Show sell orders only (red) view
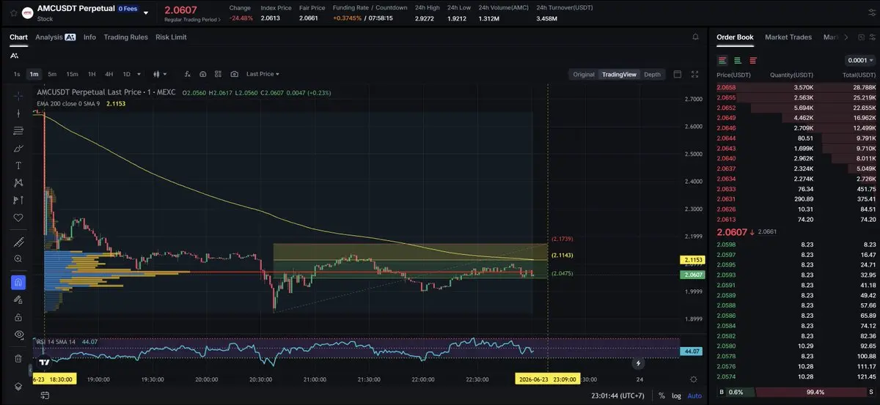 click(753, 60)
